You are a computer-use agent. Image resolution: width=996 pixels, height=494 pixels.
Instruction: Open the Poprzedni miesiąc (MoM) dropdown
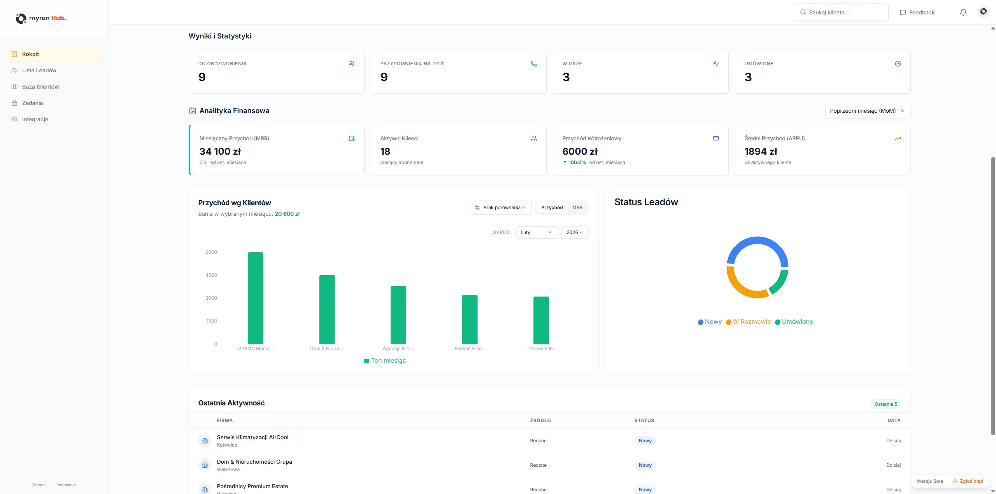(867, 111)
